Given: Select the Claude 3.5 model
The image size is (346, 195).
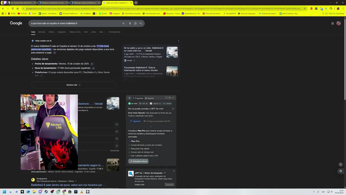Looking at the screenshot, I should point(155,103).
